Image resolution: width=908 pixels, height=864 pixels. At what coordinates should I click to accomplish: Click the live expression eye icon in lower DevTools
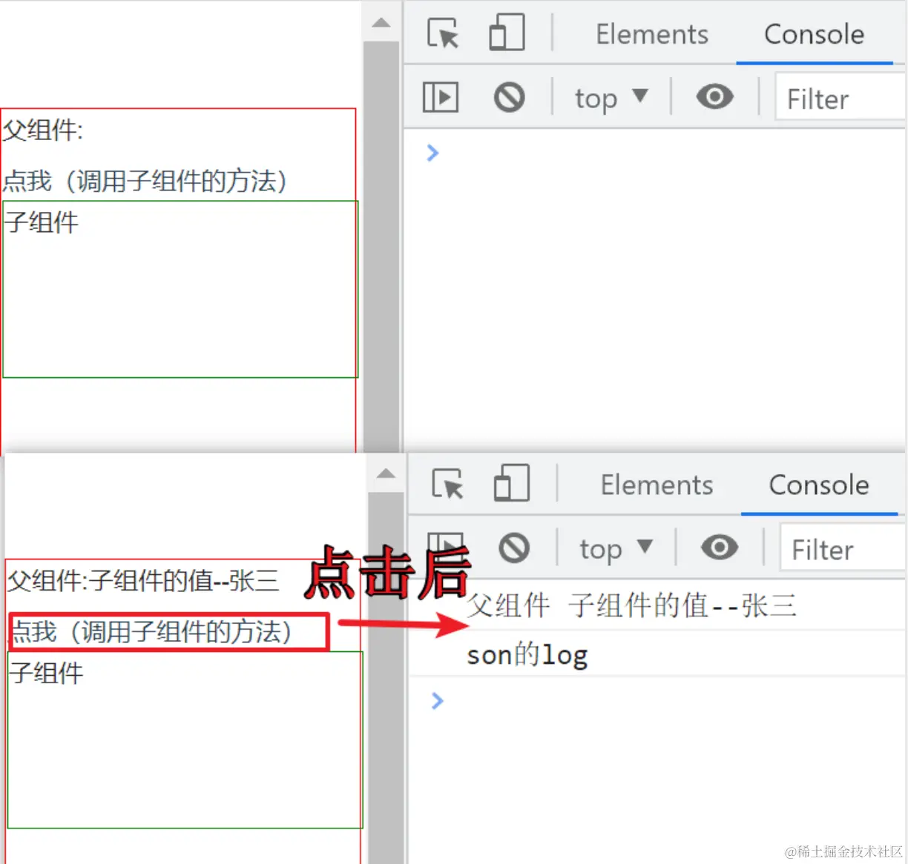tap(720, 548)
